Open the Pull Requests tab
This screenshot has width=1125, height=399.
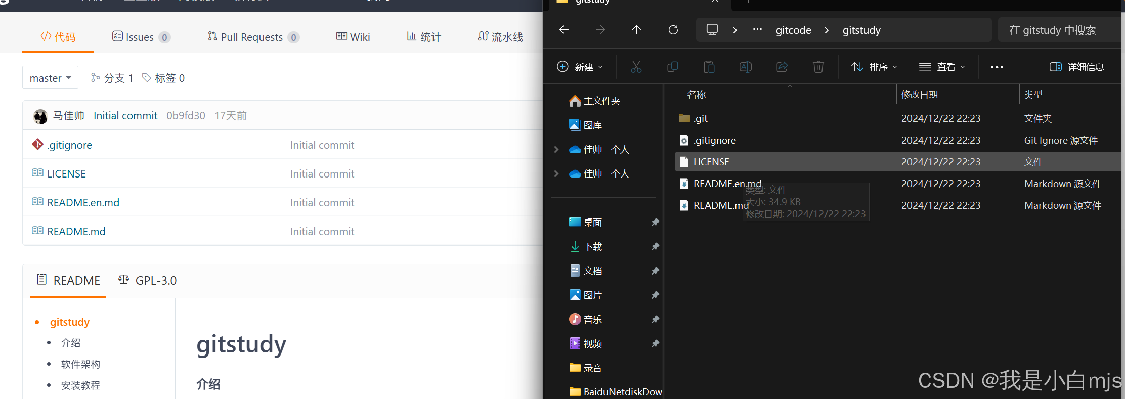point(253,37)
